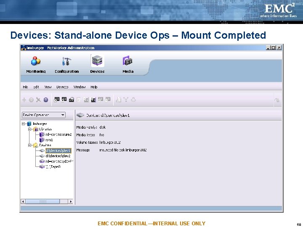The image size is (303, 227).
Task: Click the tree scrollbar left arrow
Action: tap(23, 201)
